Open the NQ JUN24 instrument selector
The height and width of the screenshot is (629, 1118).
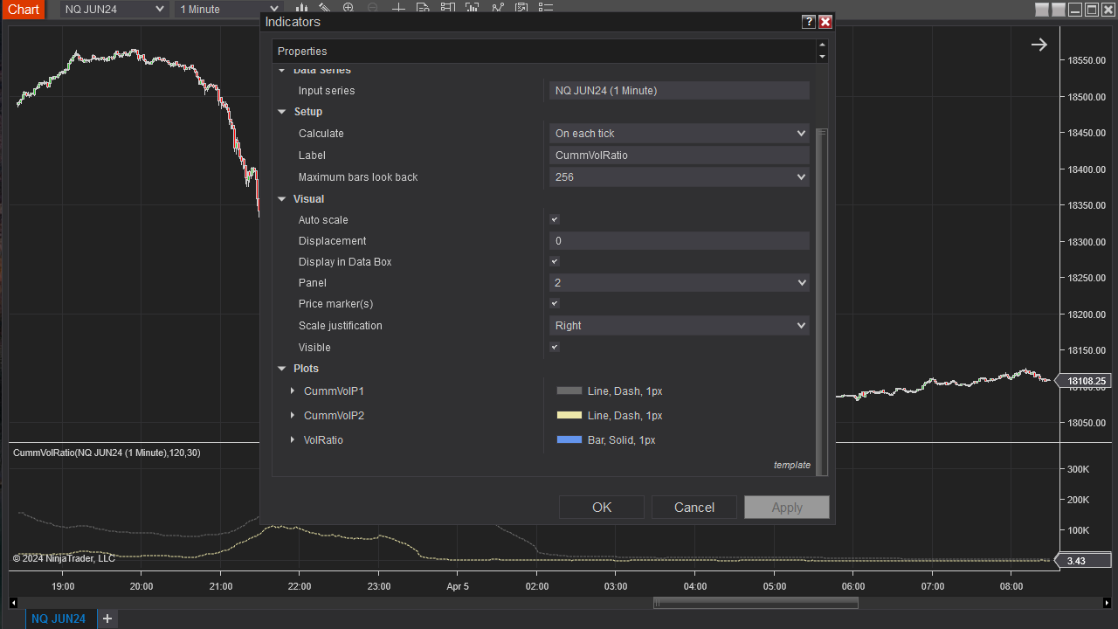[113, 9]
